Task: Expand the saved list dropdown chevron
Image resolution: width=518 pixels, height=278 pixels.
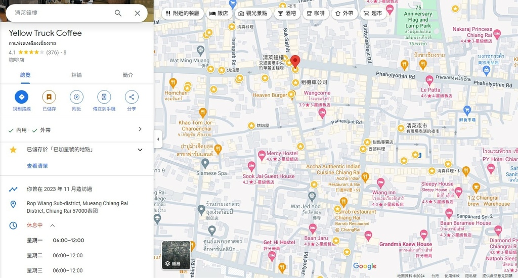Action: (140, 150)
